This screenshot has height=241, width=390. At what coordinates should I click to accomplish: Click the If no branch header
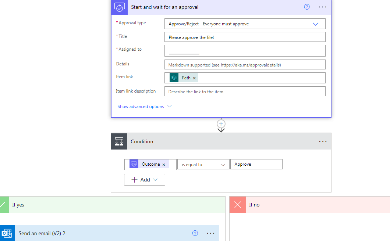[x=310, y=205]
